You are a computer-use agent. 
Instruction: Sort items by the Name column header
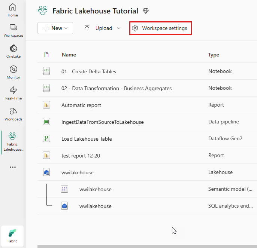(x=69, y=55)
